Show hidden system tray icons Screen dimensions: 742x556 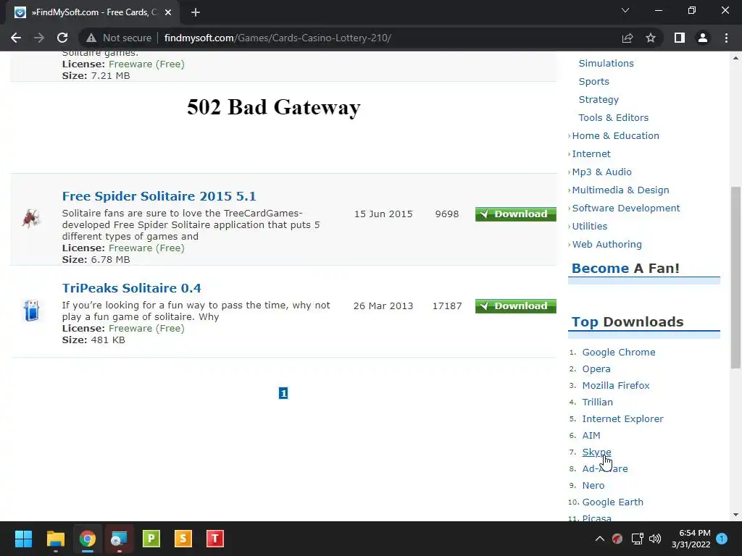tap(599, 539)
